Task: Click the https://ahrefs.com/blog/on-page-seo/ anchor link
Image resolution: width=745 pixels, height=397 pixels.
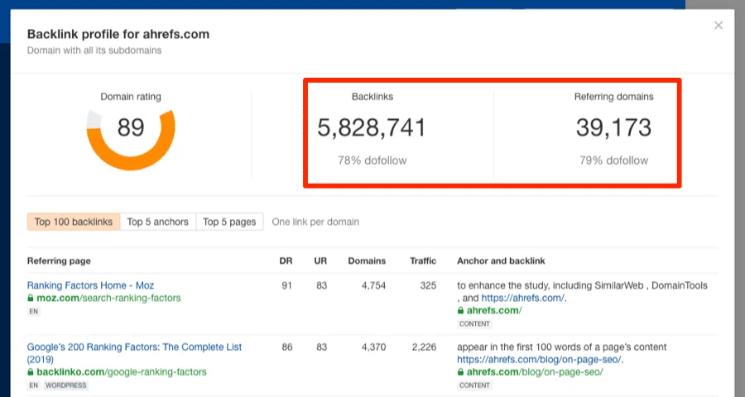Action: tap(540, 360)
